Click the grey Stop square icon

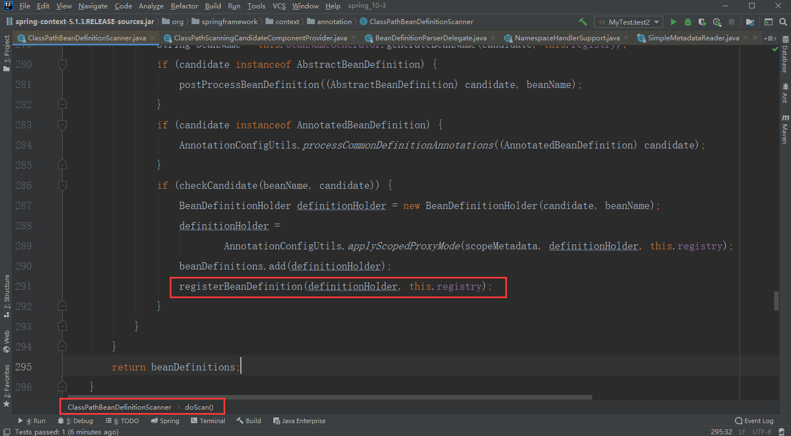(x=732, y=22)
